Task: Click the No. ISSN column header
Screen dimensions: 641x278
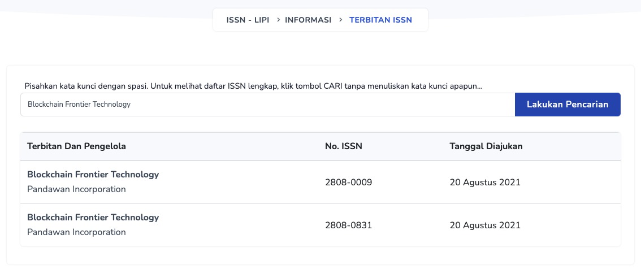Action: click(x=343, y=146)
